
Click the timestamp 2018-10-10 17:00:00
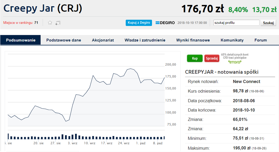(x=192, y=23)
